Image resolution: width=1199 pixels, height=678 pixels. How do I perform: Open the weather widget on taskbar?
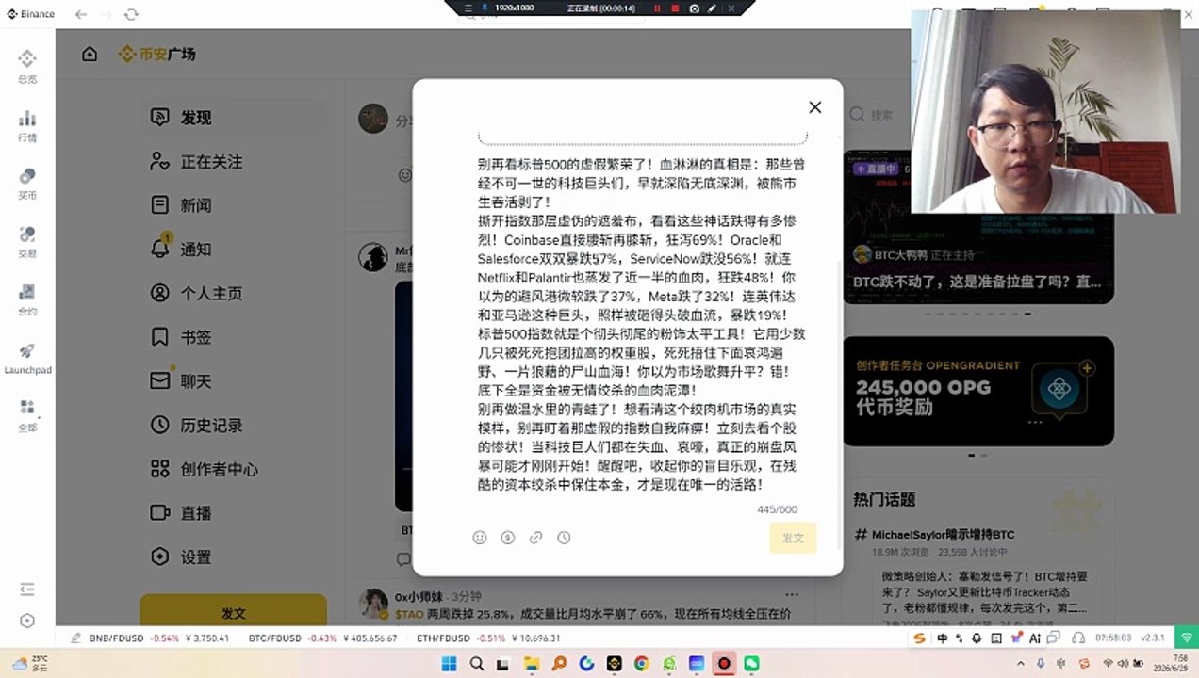point(28,663)
